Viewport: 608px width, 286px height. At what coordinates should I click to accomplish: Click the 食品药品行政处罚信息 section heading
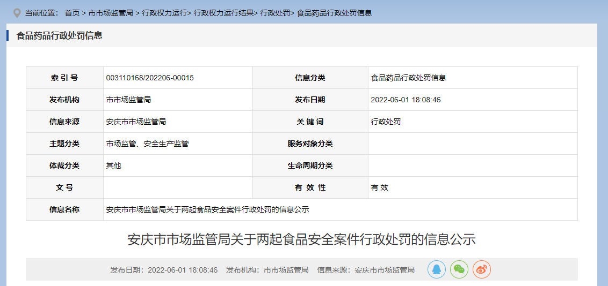tap(59, 35)
